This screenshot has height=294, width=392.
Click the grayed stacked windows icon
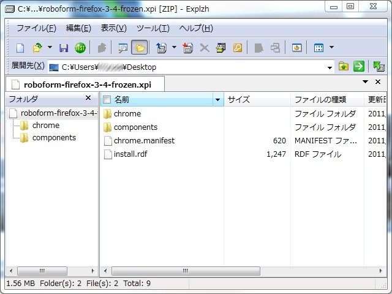coord(275,48)
